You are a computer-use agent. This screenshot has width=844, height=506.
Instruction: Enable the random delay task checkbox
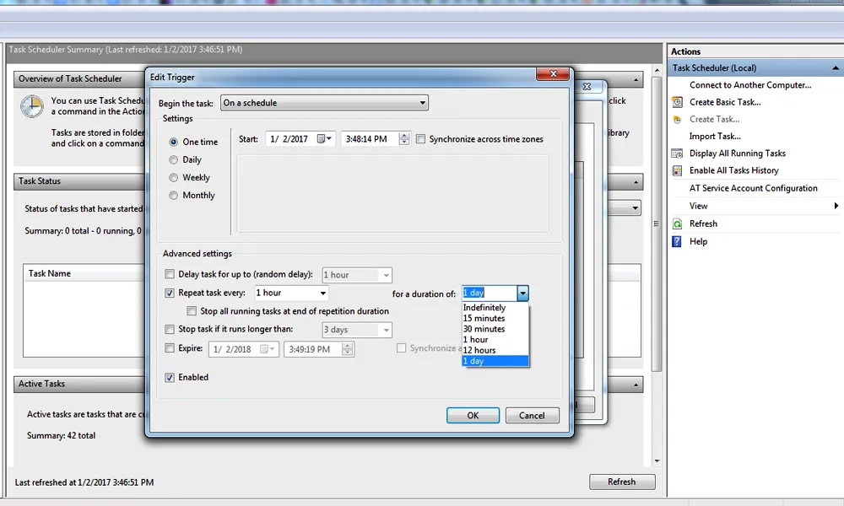(170, 274)
